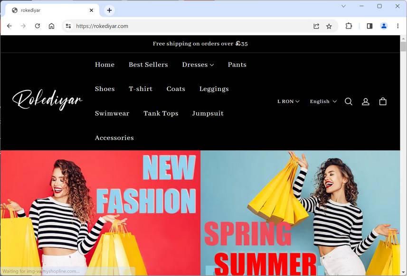
Task: Select Best Sellers in the navigation menu
Action: point(148,64)
